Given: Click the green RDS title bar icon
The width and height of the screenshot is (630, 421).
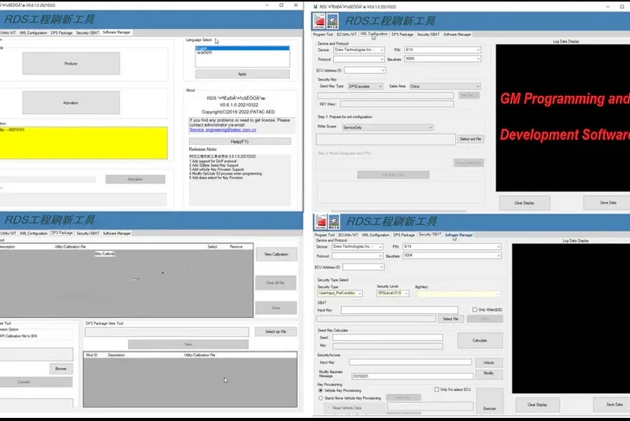Looking at the screenshot, I should click(x=317, y=6).
